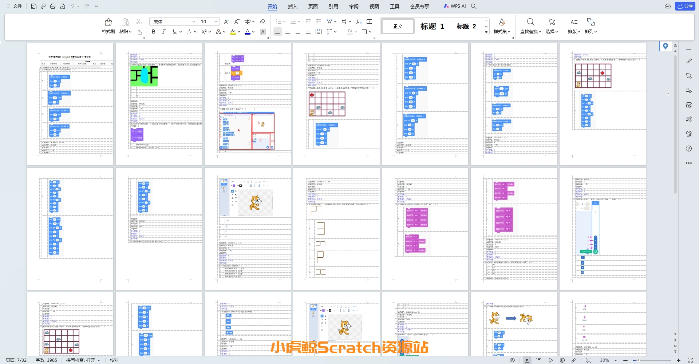Viewport: 699px width, 364px height.
Task: Click the Sort (A with down arrow) icon
Action: [359, 21]
